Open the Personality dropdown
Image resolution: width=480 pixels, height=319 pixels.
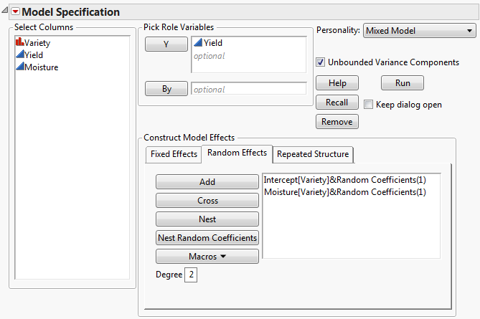(419, 31)
